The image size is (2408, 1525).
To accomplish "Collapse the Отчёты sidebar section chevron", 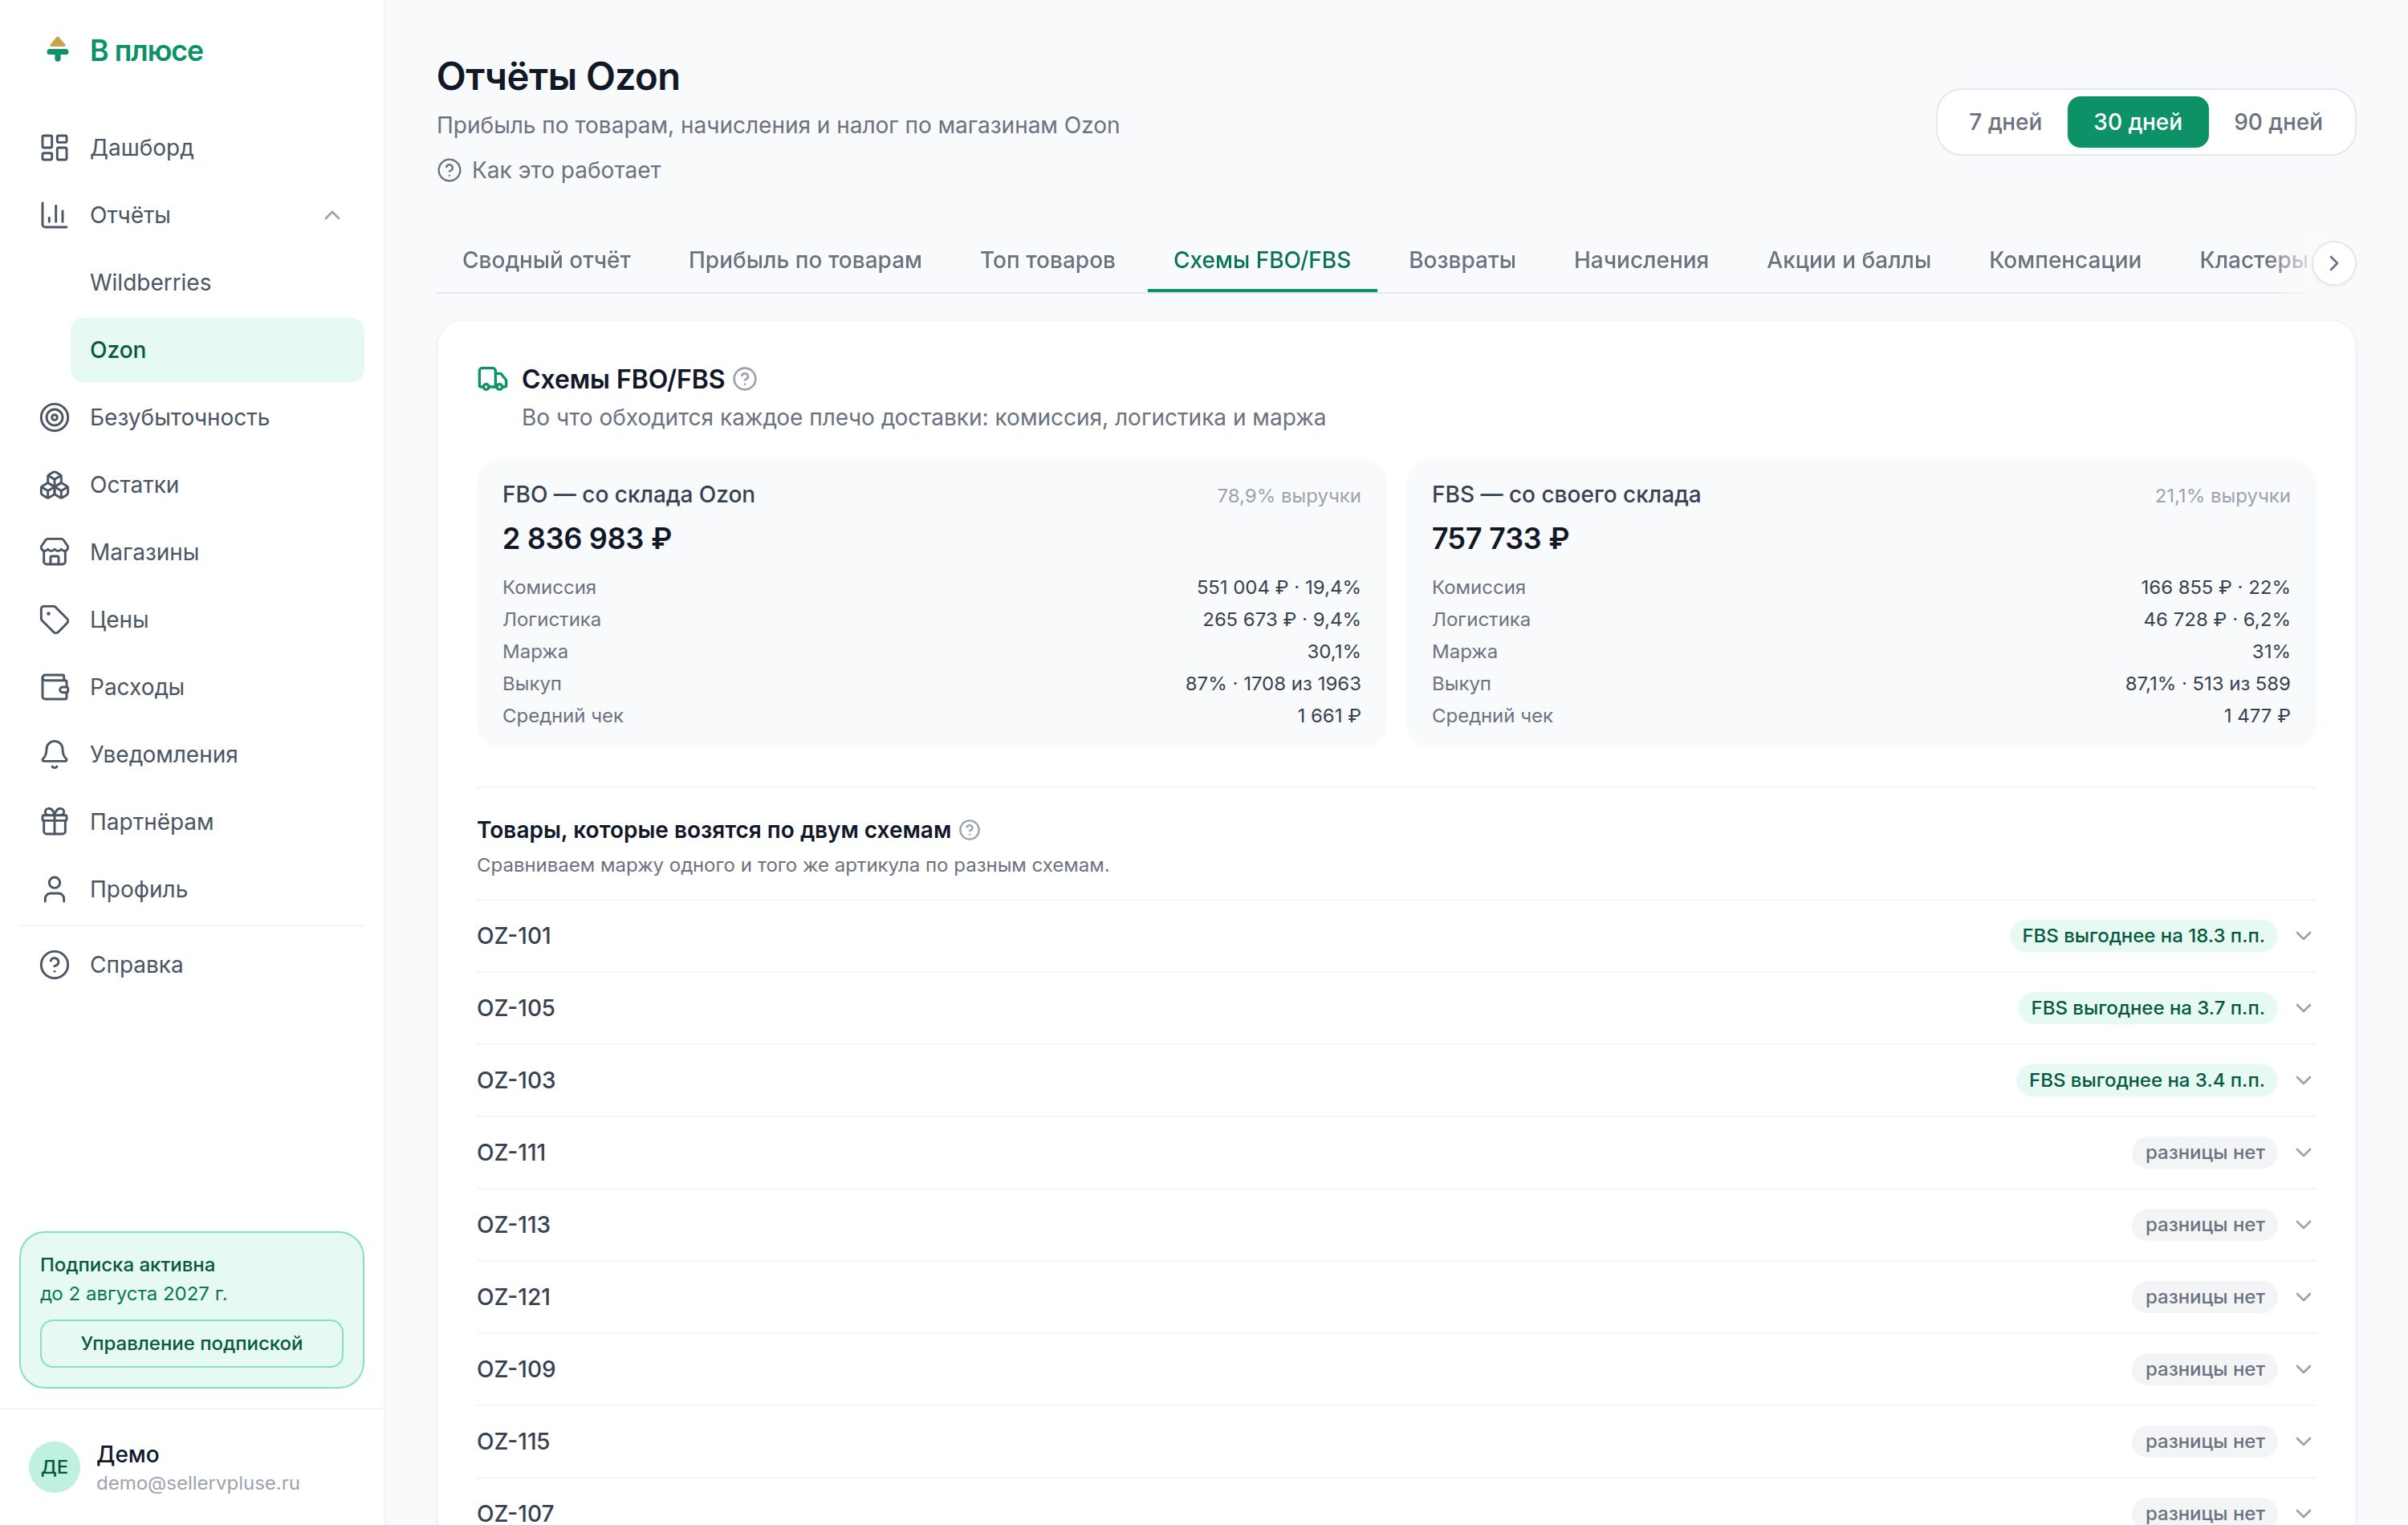I will (x=333, y=215).
